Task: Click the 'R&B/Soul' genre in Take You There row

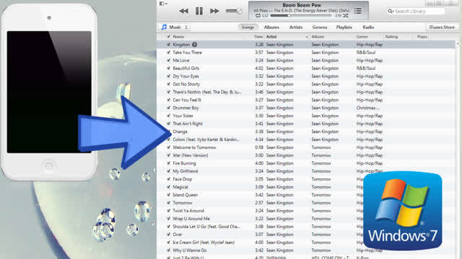Action: pos(366,53)
